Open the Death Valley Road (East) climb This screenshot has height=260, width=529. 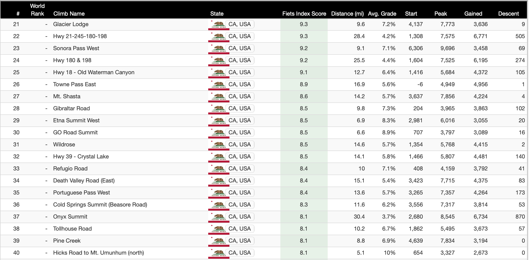[x=84, y=181]
